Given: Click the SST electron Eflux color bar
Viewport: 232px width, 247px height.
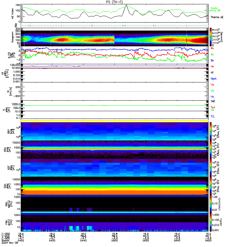Looking at the screenshot, I should click(211, 168).
